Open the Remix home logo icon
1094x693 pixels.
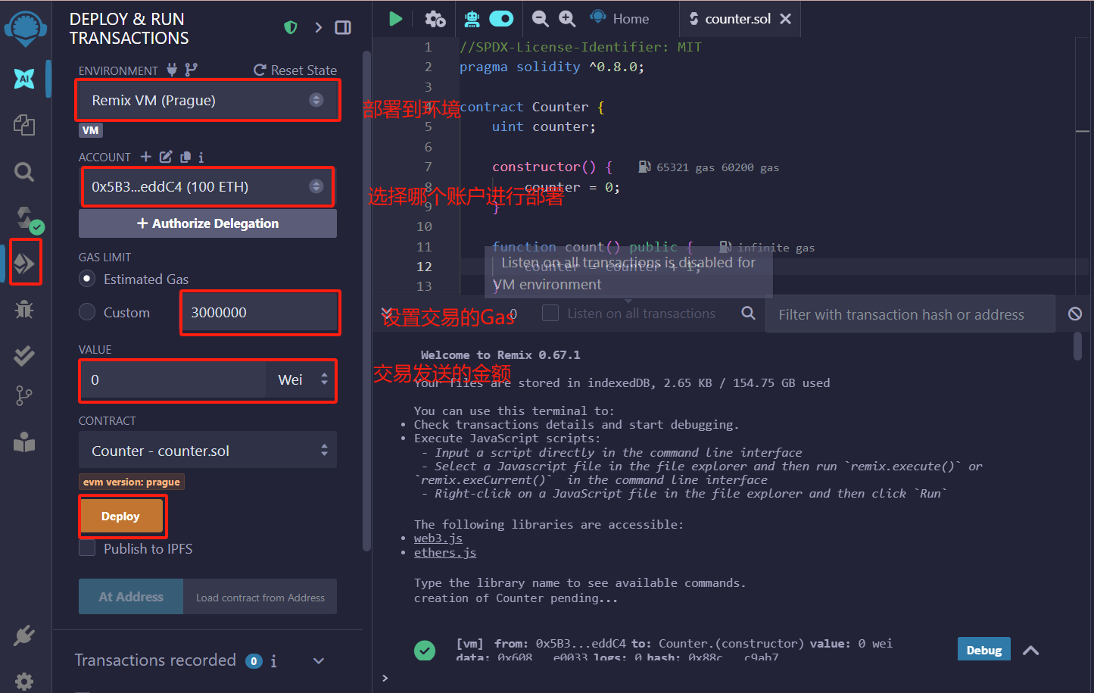(25, 28)
